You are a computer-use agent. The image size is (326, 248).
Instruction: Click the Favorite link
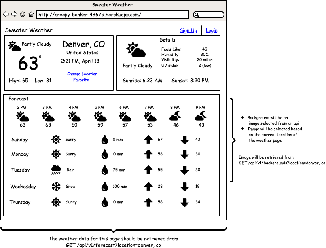click(81, 80)
